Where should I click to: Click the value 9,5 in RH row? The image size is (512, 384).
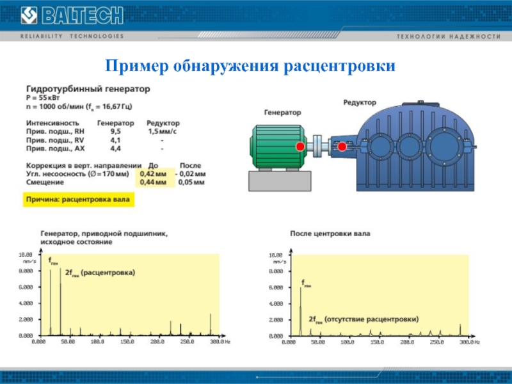pos(116,132)
